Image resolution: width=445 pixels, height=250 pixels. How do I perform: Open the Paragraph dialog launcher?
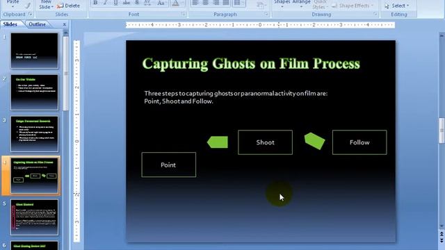[266, 14]
